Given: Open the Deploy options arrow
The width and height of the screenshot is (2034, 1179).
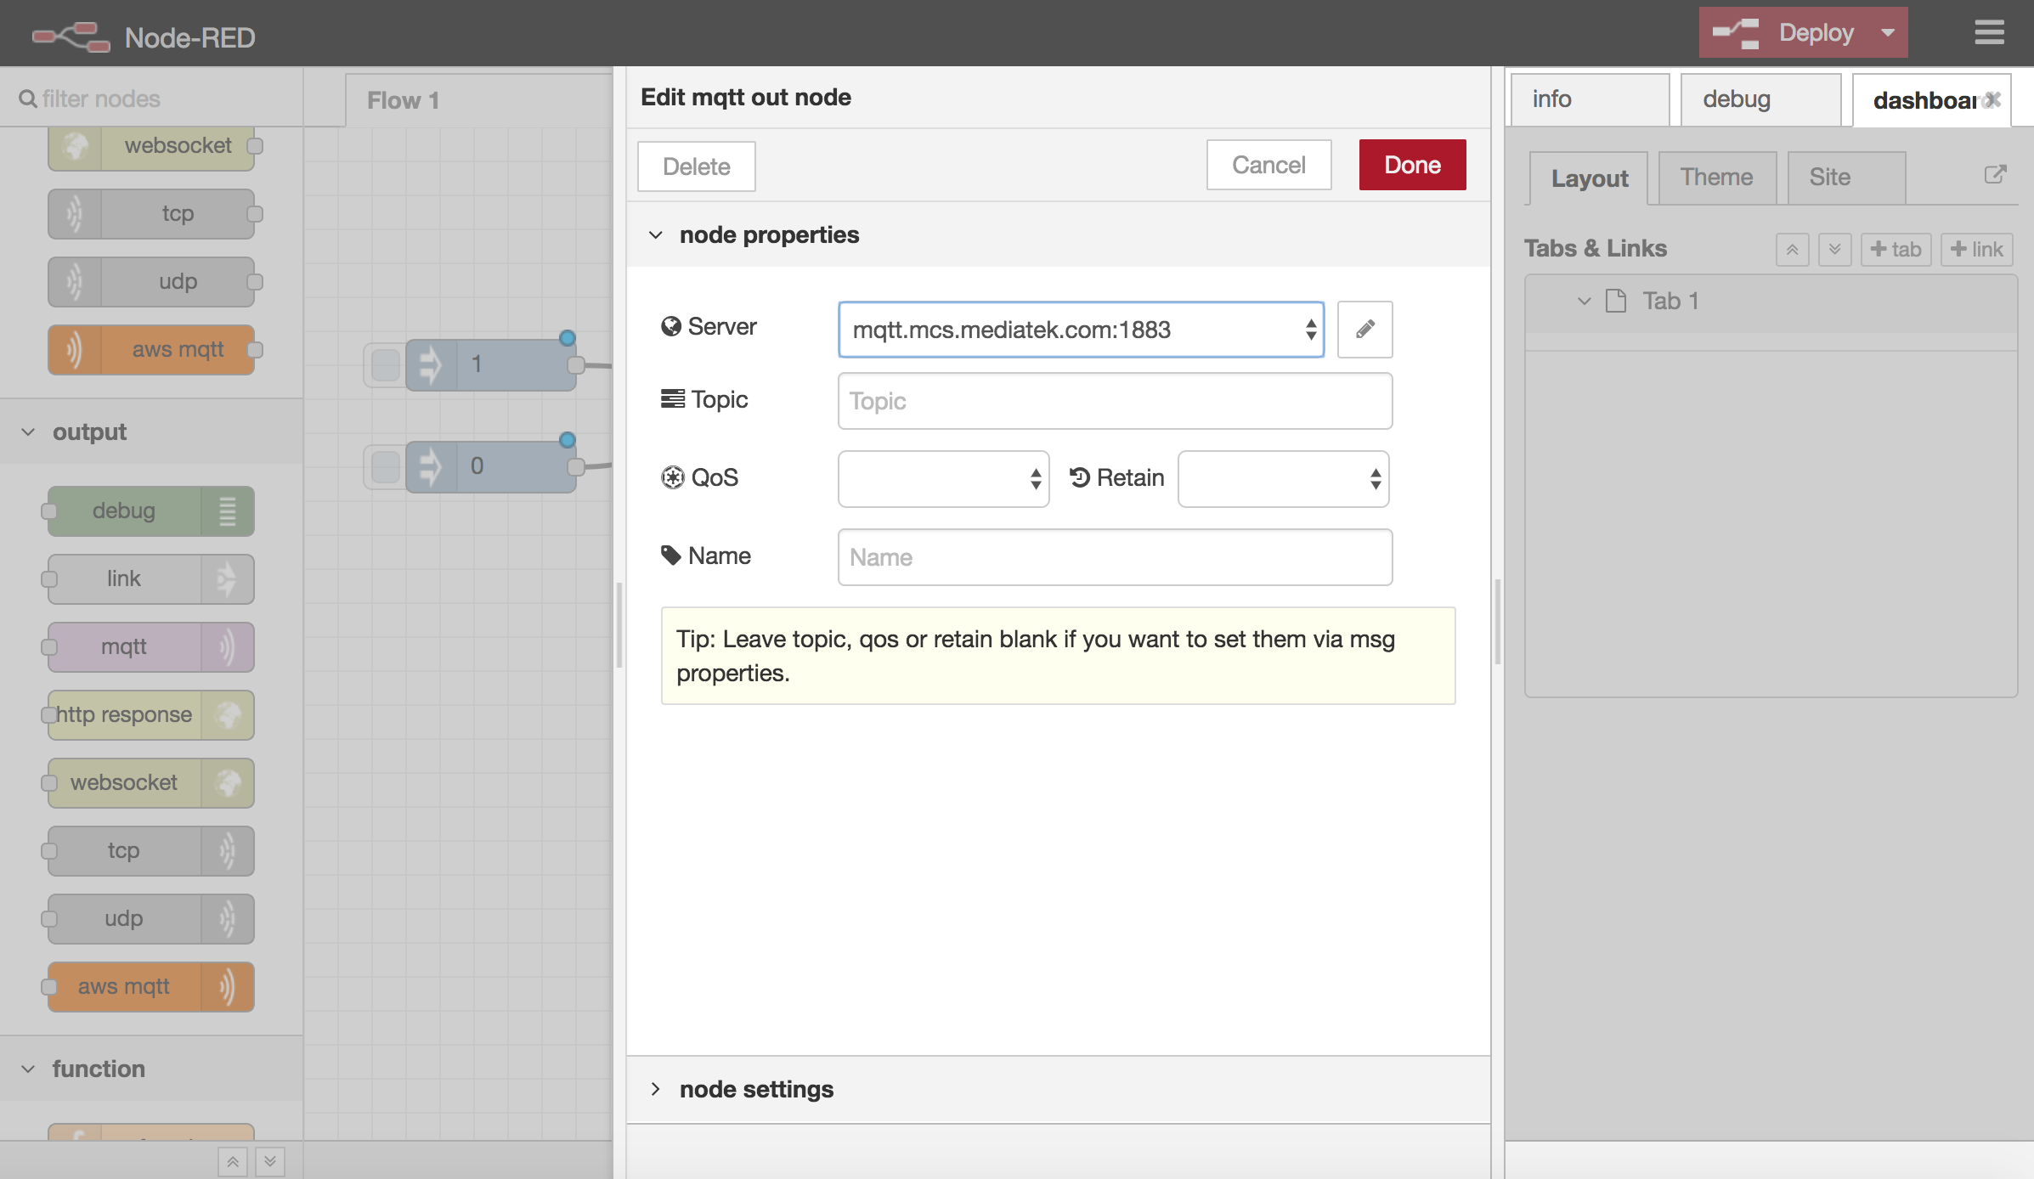Looking at the screenshot, I should pos(1887,33).
